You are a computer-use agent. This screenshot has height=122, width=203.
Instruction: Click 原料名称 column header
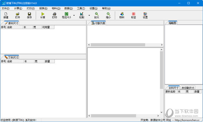[171, 92]
